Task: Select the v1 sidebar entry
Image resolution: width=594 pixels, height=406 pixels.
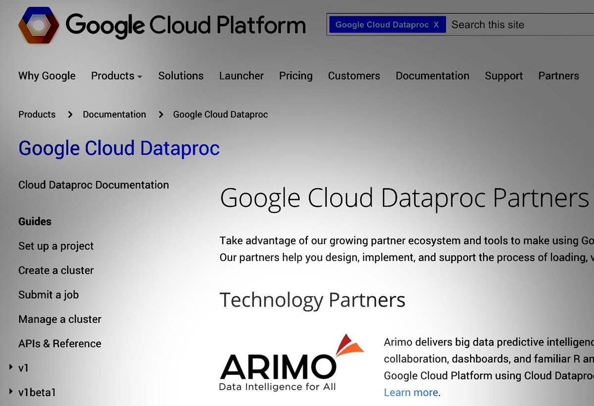Action: pyautogui.click(x=24, y=368)
